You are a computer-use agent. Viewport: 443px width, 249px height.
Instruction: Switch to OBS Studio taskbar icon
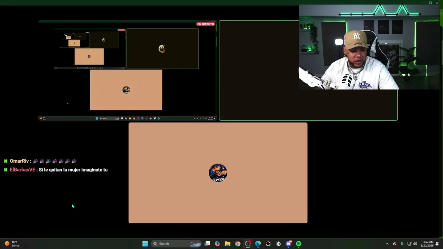click(x=248, y=244)
